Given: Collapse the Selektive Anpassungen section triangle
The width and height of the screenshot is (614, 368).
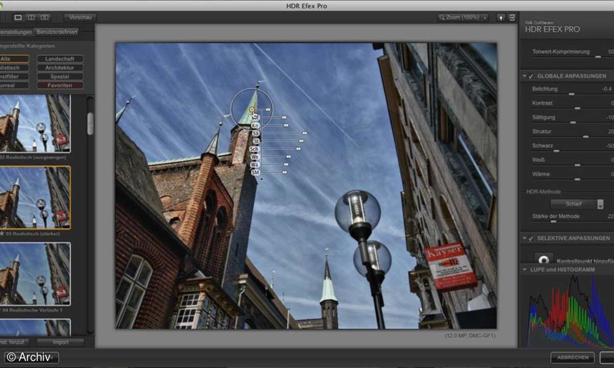Looking at the screenshot, I should [x=524, y=238].
